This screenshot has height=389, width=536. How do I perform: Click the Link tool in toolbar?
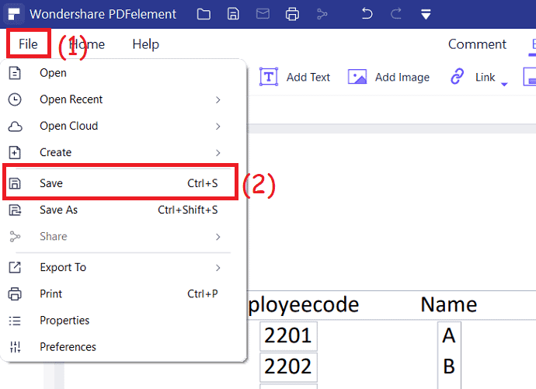point(474,77)
